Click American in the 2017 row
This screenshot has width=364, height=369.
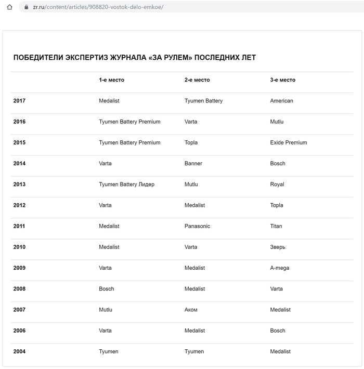click(282, 101)
